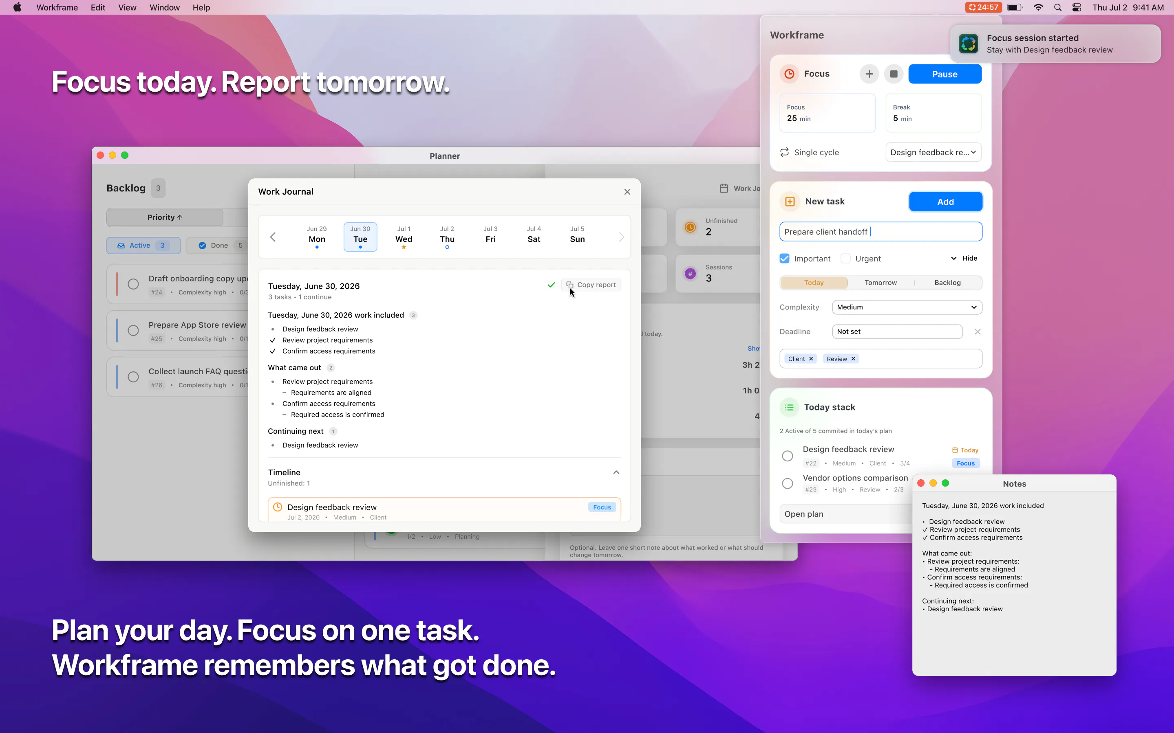This screenshot has width=1174, height=733.
Task: Open the Deadline Not set field
Action: click(x=897, y=331)
